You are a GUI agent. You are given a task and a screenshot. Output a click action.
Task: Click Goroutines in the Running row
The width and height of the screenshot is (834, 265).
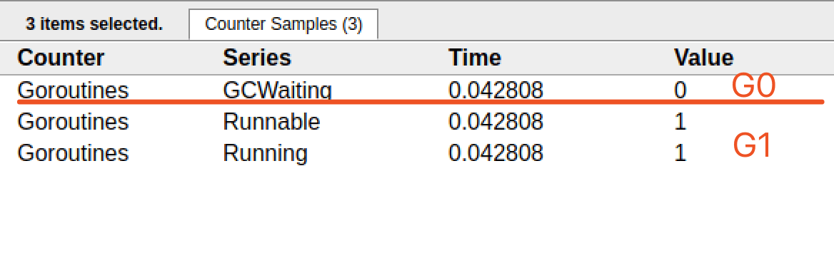[73, 153]
